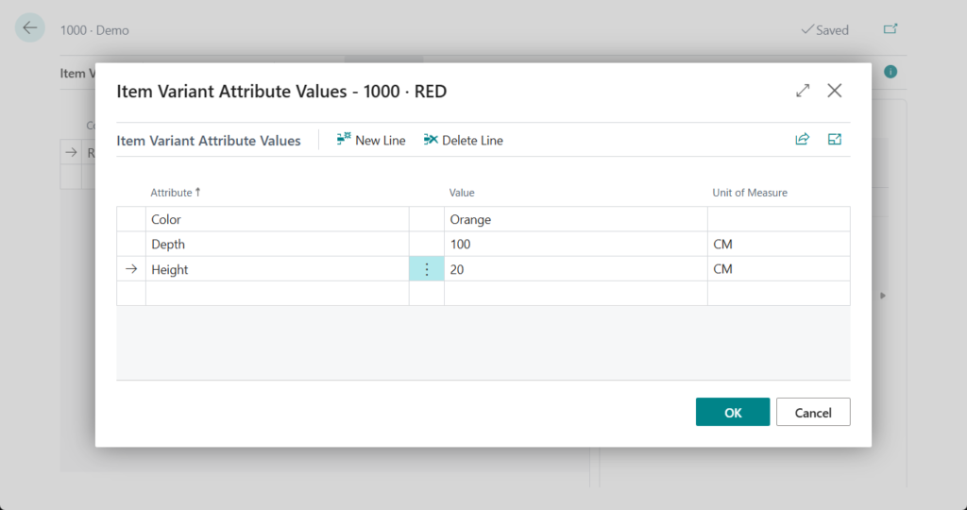This screenshot has height=510, width=967.
Task: Sort by the Attribute column header
Action: point(176,193)
